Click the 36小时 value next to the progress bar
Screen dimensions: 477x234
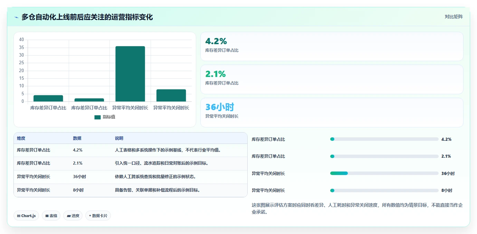tap(448, 174)
